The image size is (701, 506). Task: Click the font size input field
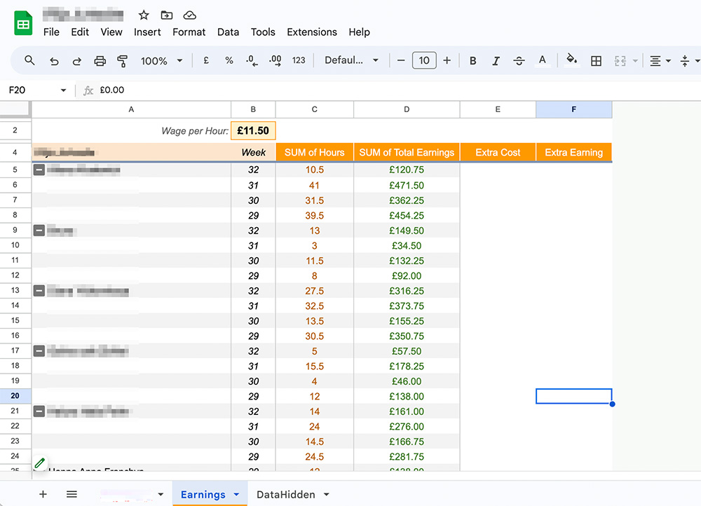click(424, 61)
